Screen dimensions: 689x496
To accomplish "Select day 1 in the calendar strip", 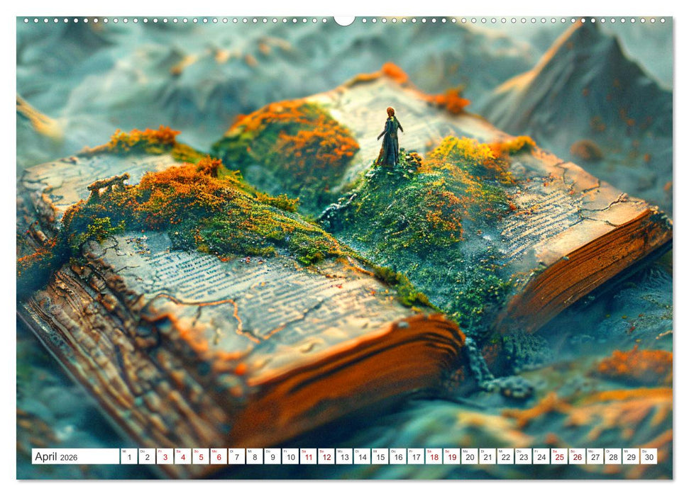I will [x=129, y=456].
